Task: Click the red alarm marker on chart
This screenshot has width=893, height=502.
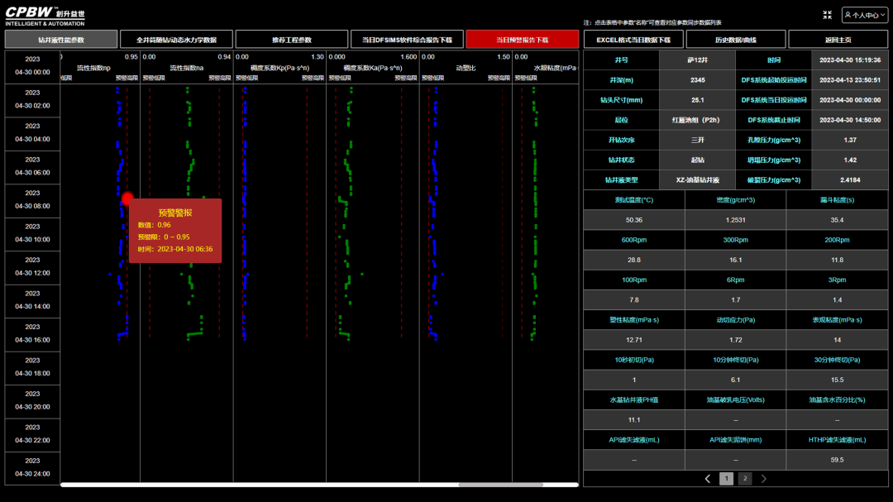Action: pyautogui.click(x=127, y=198)
